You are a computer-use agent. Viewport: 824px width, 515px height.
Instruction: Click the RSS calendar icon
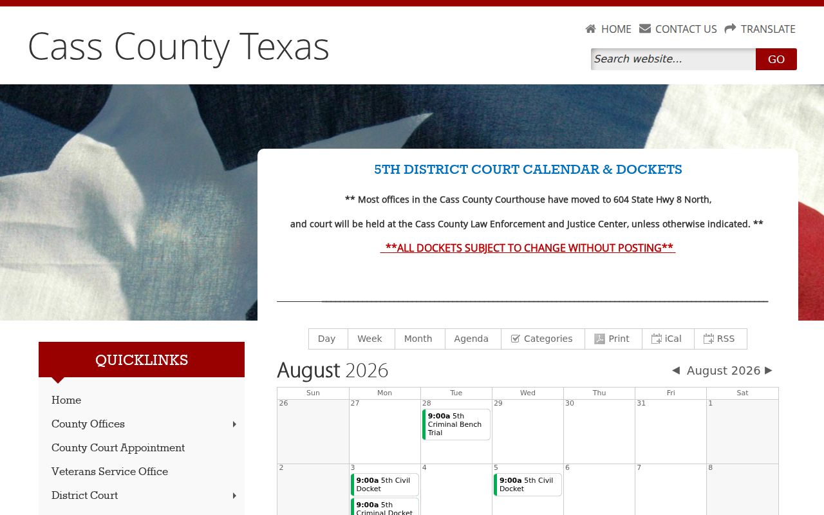(x=709, y=339)
